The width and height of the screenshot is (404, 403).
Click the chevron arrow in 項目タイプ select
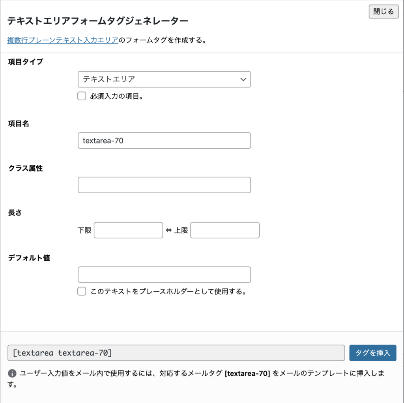click(243, 79)
